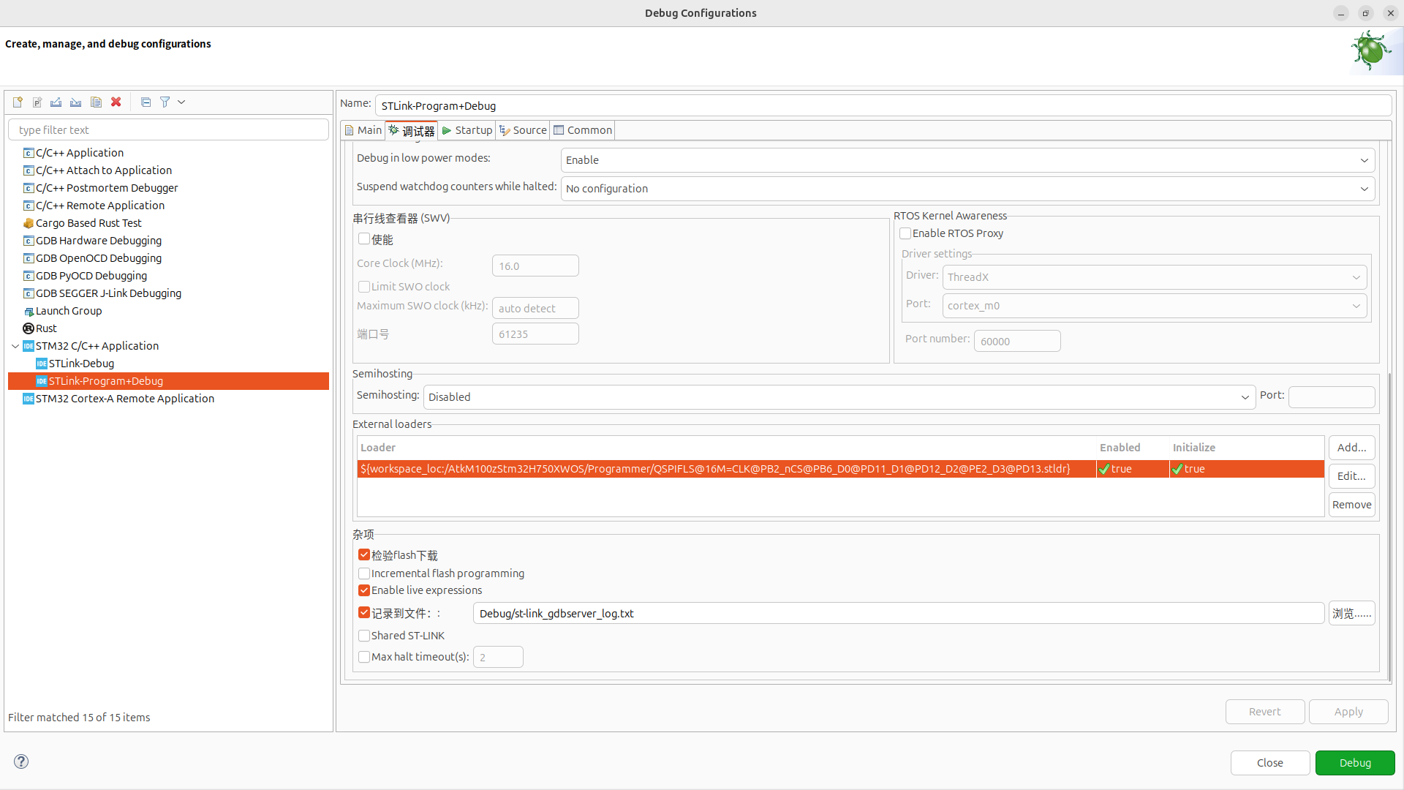Select the QSPIFLS external loader row
This screenshot has width=1404, height=790.
(x=840, y=469)
